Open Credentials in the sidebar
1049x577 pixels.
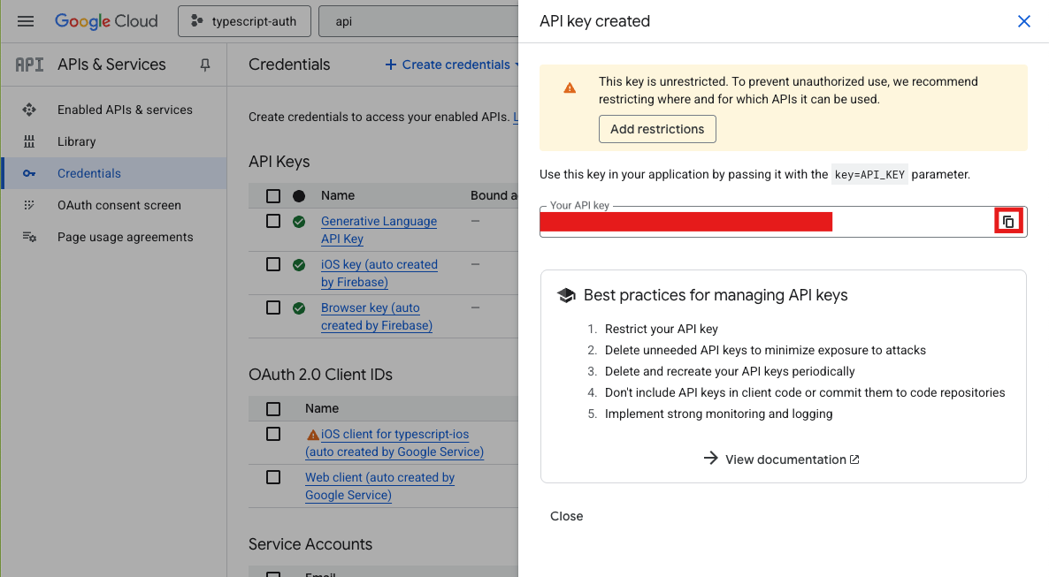click(x=88, y=173)
